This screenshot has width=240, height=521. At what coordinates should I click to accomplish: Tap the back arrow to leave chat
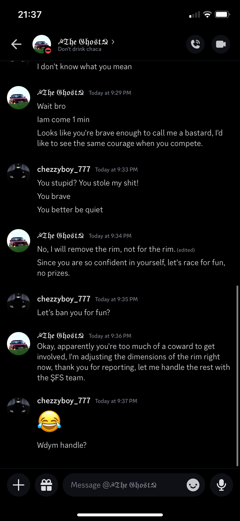(x=17, y=44)
